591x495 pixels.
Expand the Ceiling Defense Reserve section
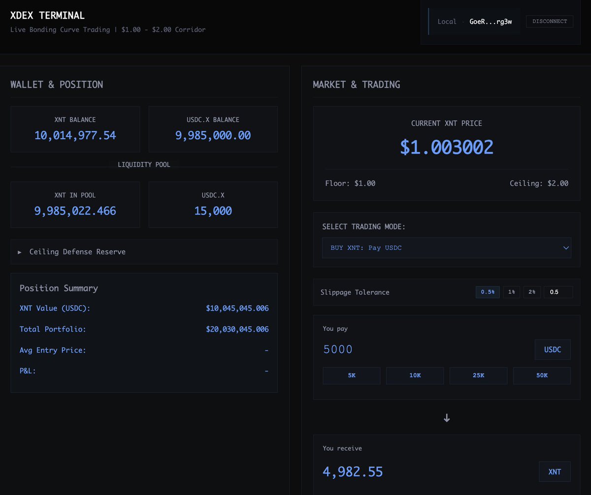pyautogui.click(x=144, y=252)
